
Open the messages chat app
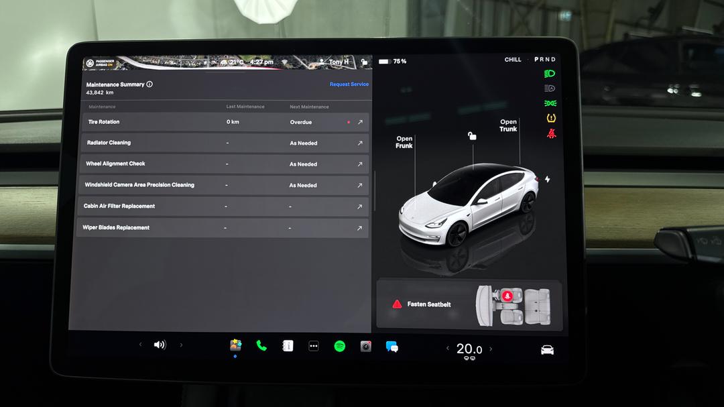click(x=392, y=347)
